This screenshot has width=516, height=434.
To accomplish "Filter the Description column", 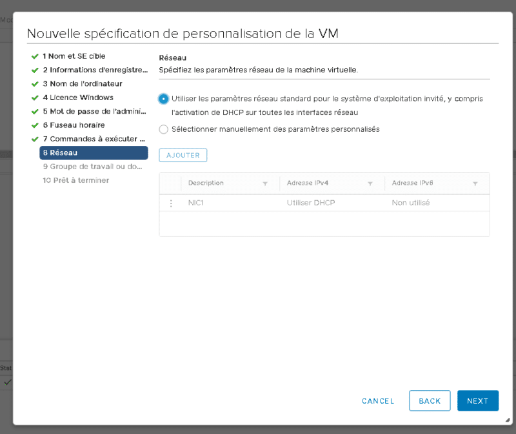I will coord(265,183).
